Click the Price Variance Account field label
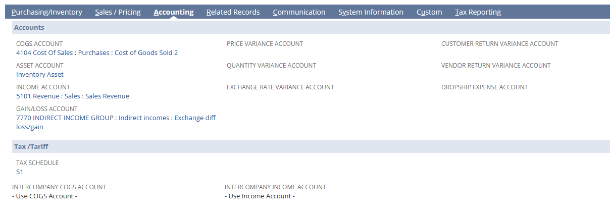The width and height of the screenshot is (610, 216). (x=265, y=44)
